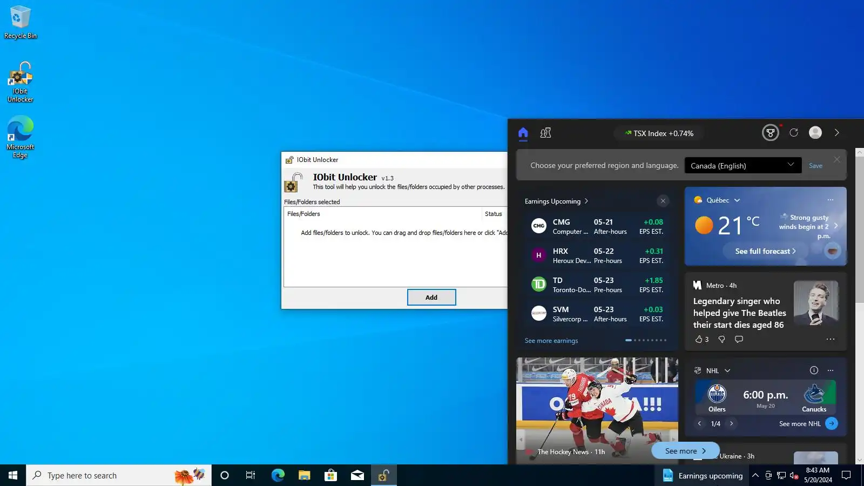Launch Edge from the taskbar
The width and height of the screenshot is (864, 486).
(278, 475)
